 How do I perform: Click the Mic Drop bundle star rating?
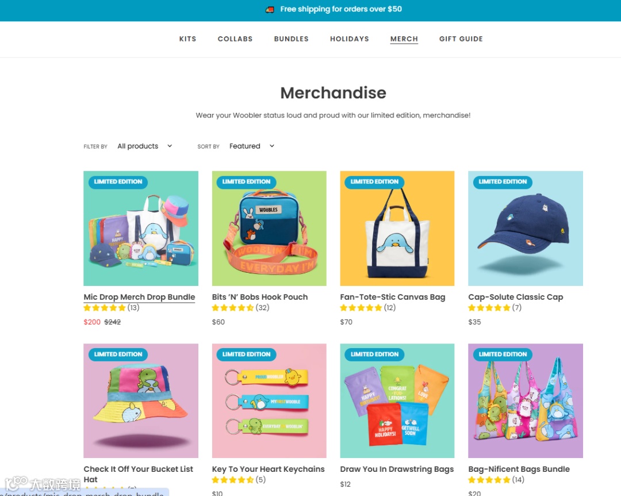click(x=112, y=308)
